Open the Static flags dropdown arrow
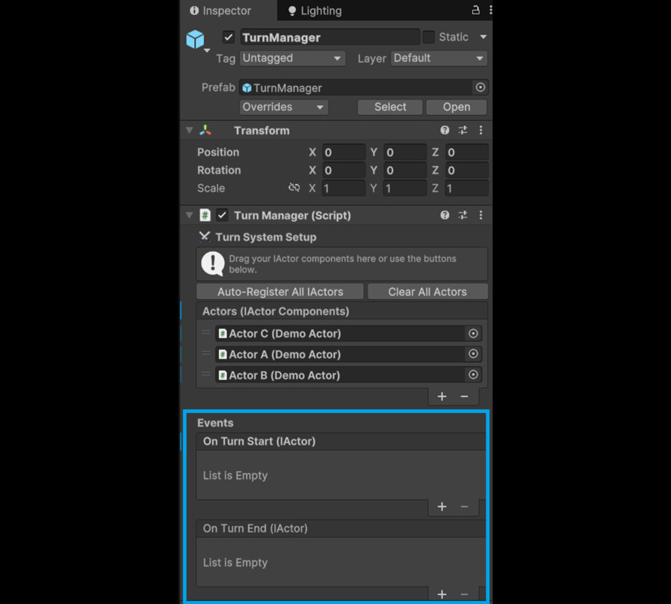671x604 pixels. (x=483, y=37)
